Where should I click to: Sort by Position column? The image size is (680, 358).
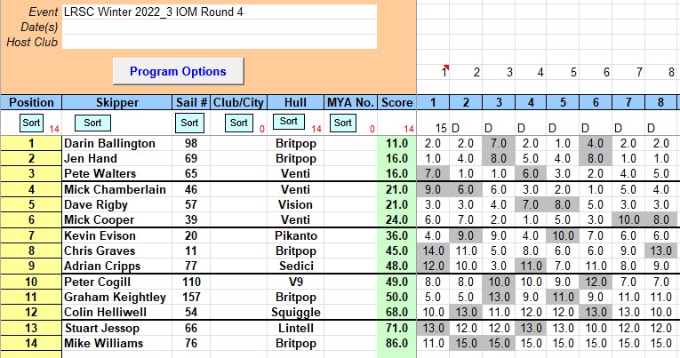click(x=31, y=123)
